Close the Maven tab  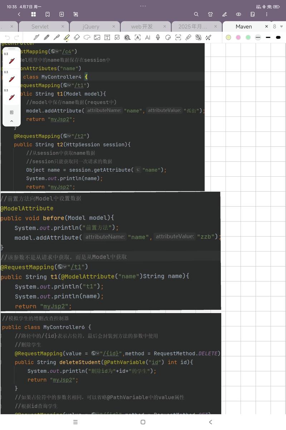[x=266, y=27]
